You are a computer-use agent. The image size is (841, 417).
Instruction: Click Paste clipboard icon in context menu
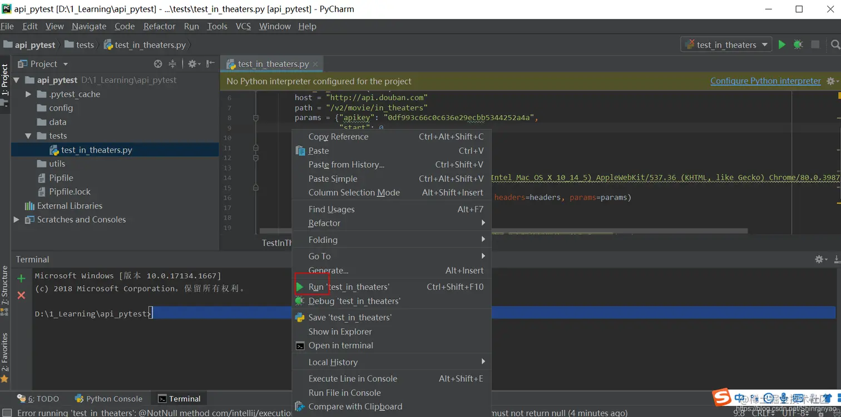[300, 151]
